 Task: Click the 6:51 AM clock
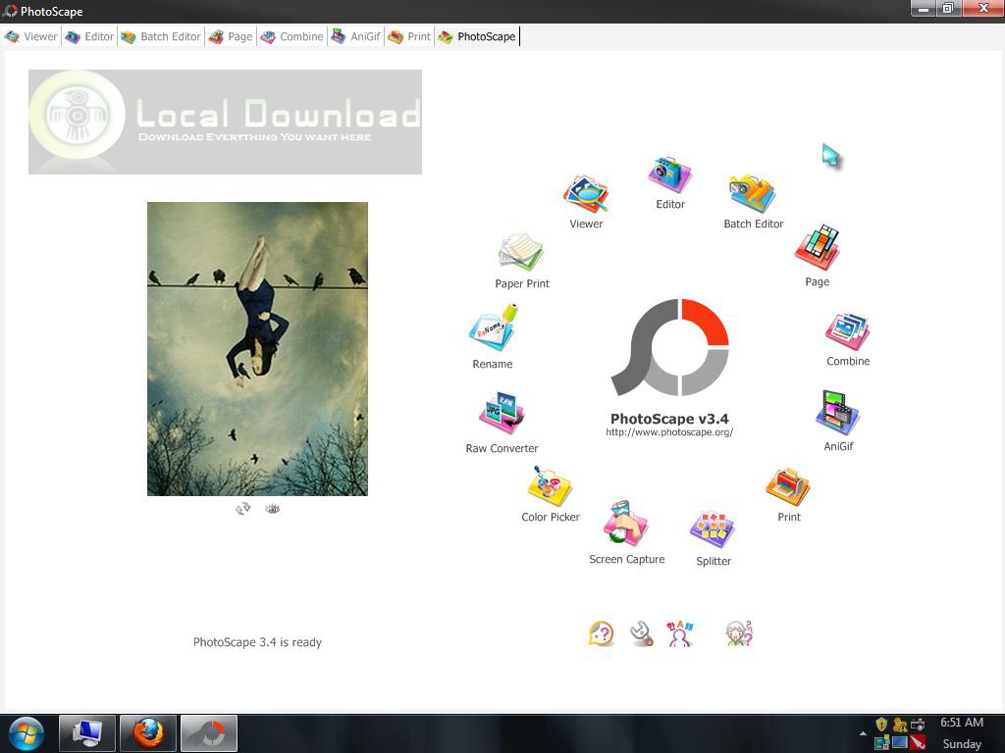[962, 723]
